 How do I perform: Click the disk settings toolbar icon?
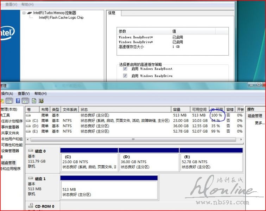pos(41,101)
